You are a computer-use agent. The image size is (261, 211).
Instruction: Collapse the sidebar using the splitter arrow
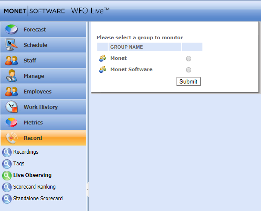coord(88,189)
